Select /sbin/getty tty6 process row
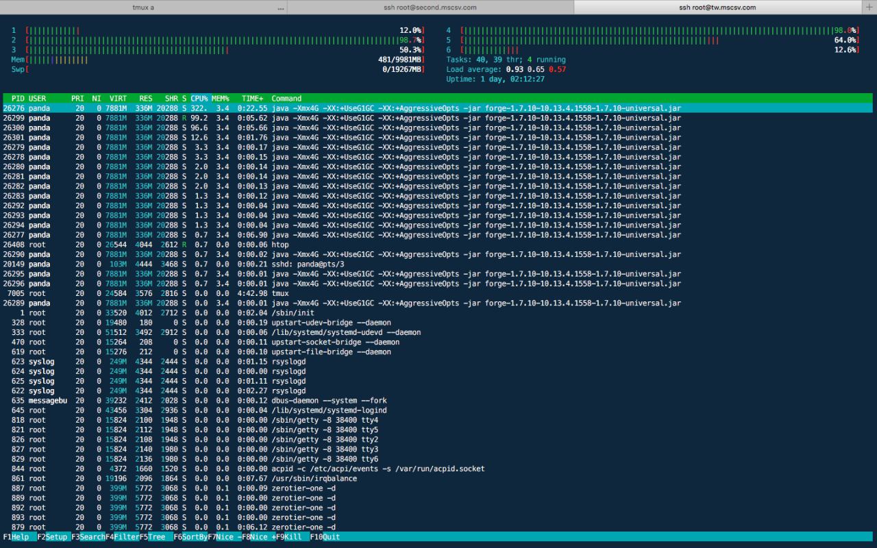The height and width of the screenshot is (548, 877). 438,458
